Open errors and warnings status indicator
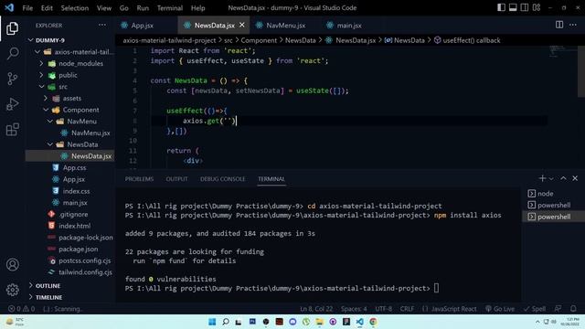This screenshot has height=329, width=585. pos(22,309)
